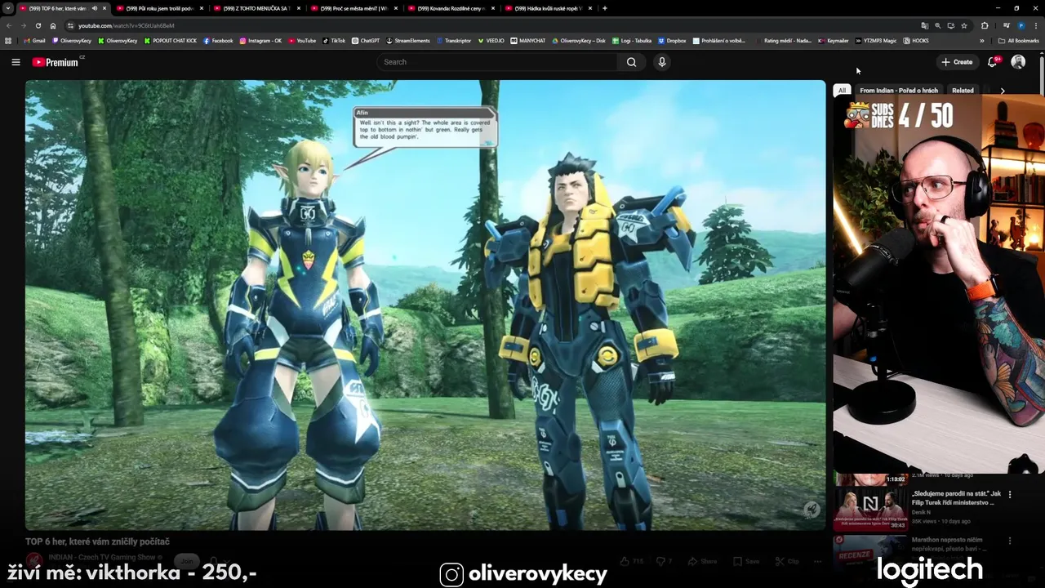Viewport: 1045px width, 588px height.
Task: Click the main video player
Action: [x=425, y=305]
